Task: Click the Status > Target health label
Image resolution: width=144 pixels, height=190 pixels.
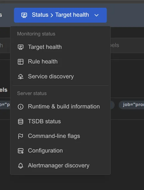Action: [60, 15]
